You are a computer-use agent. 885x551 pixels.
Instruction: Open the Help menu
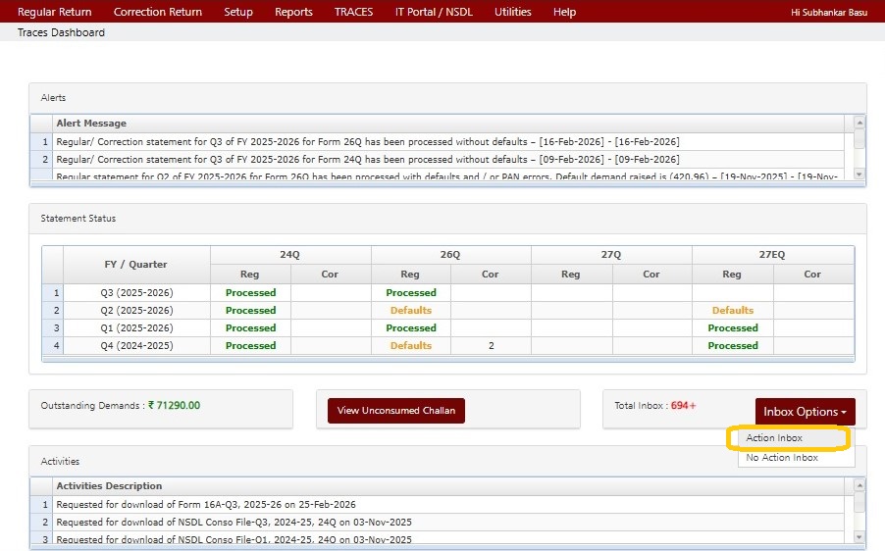click(564, 12)
